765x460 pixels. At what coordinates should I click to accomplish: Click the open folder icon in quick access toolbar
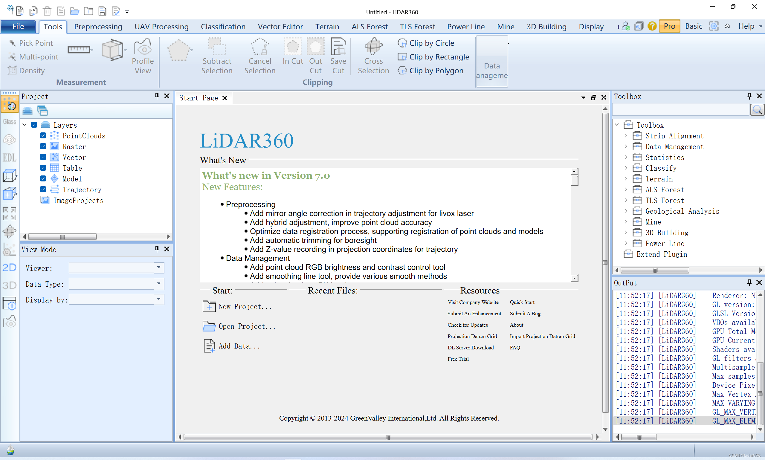pyautogui.click(x=74, y=11)
